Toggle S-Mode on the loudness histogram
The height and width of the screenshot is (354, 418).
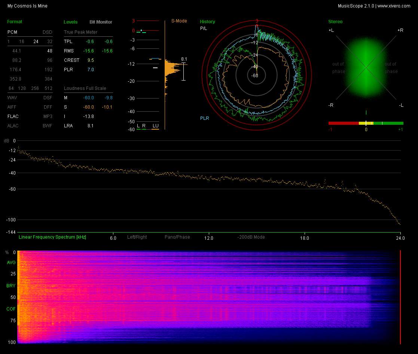pyautogui.click(x=179, y=21)
